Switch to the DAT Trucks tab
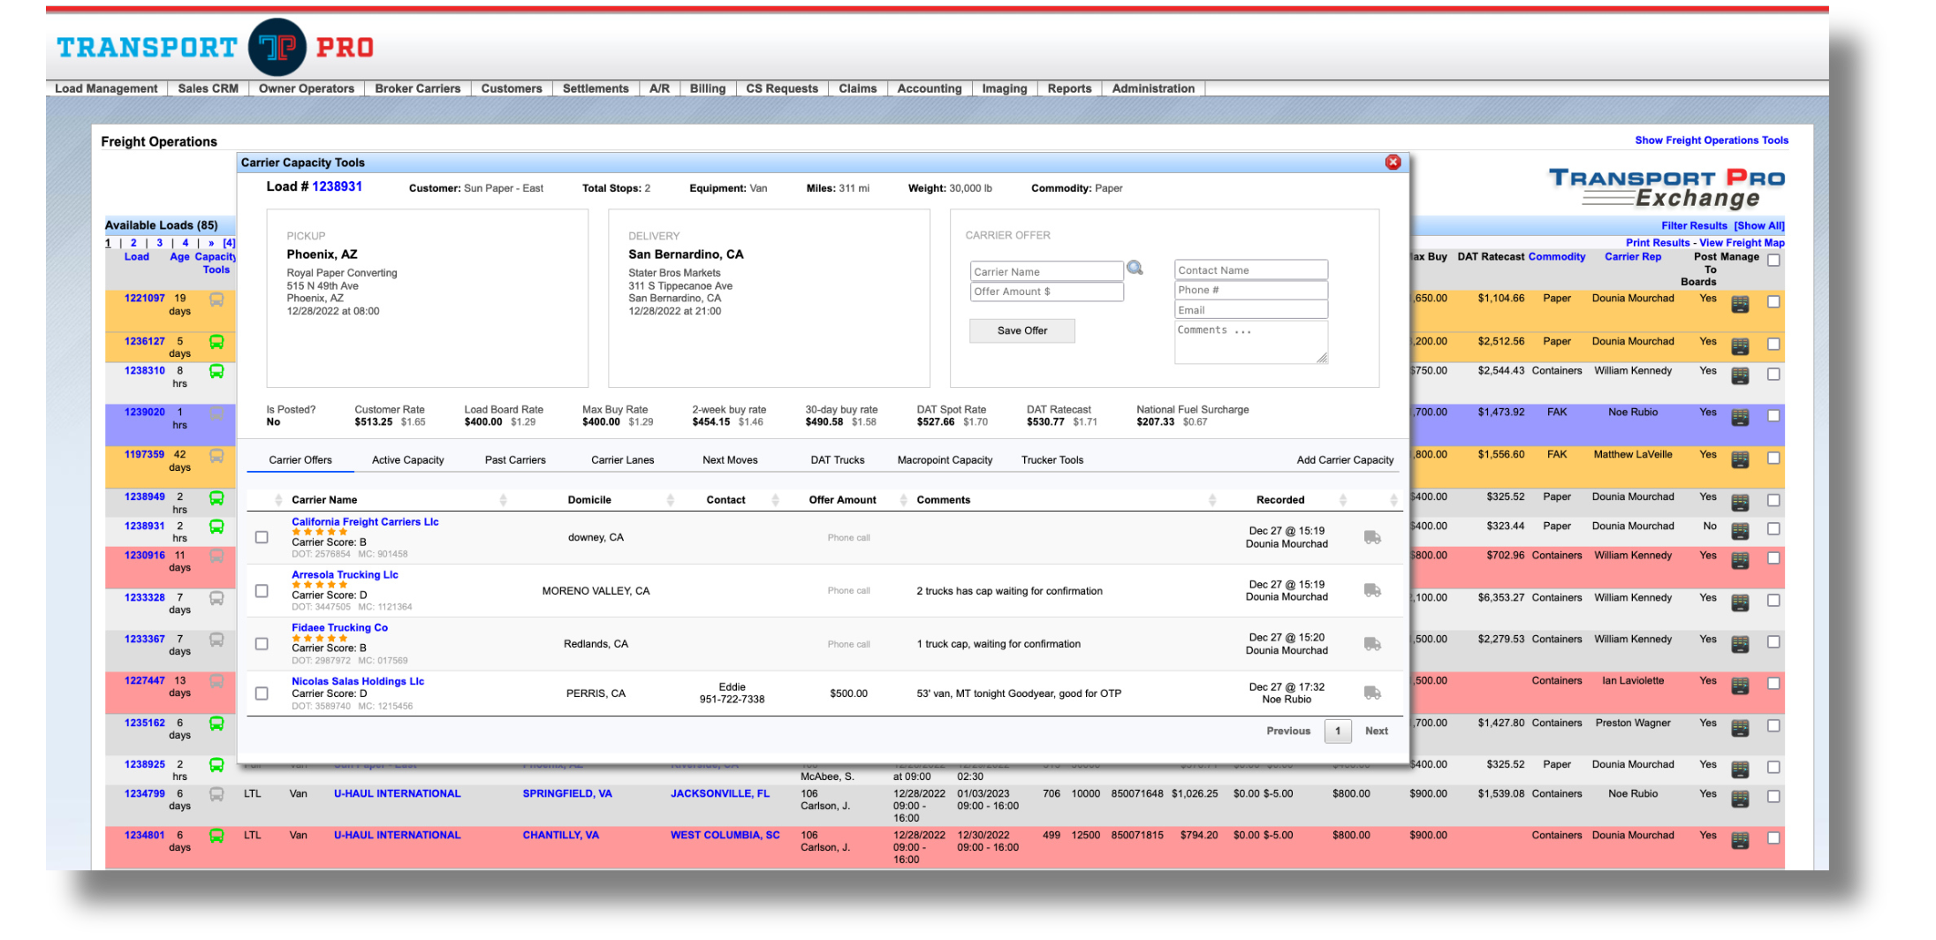Viewport: 1936px width, 940px height. [x=838, y=460]
